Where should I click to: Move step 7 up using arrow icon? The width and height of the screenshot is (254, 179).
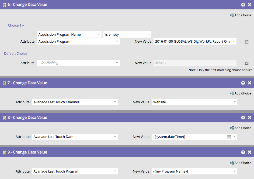tap(243, 83)
